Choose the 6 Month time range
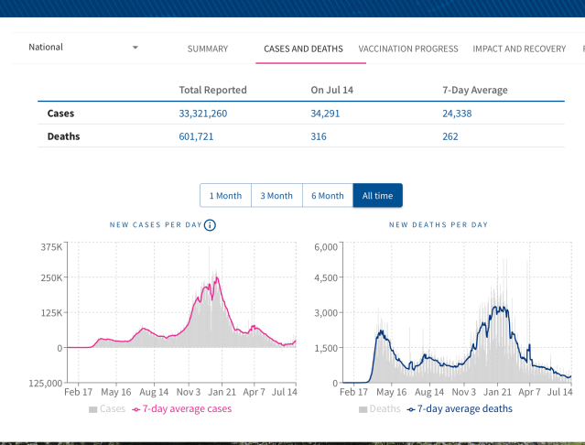 coord(328,196)
